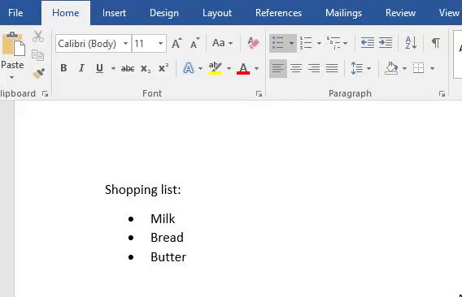
Task: Expand the bullet library dropdown arrow
Action: (291, 43)
